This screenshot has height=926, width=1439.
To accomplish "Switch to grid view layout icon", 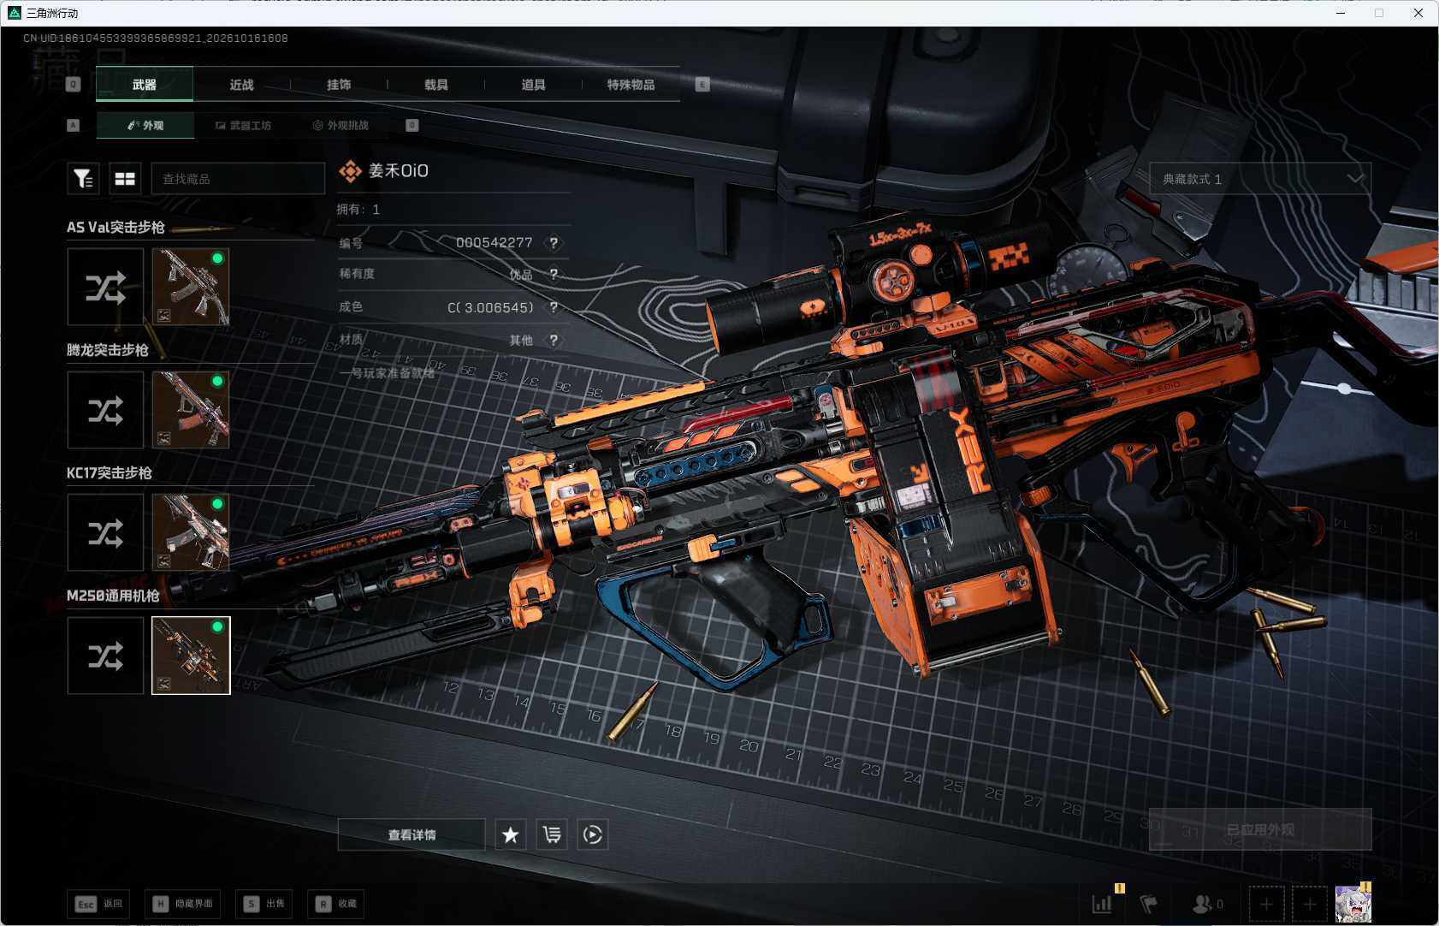I will (125, 178).
